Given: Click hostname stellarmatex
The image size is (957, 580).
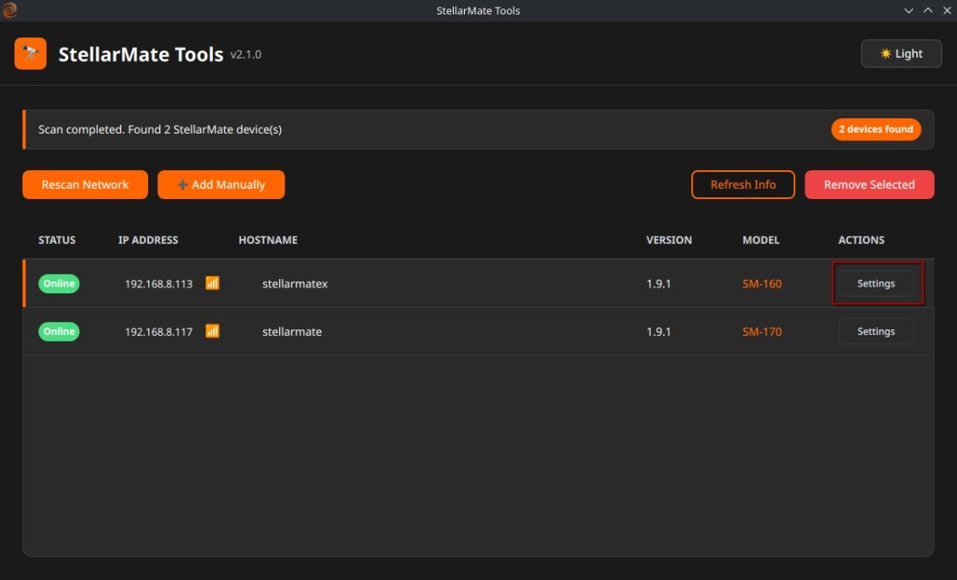Looking at the screenshot, I should tap(295, 283).
